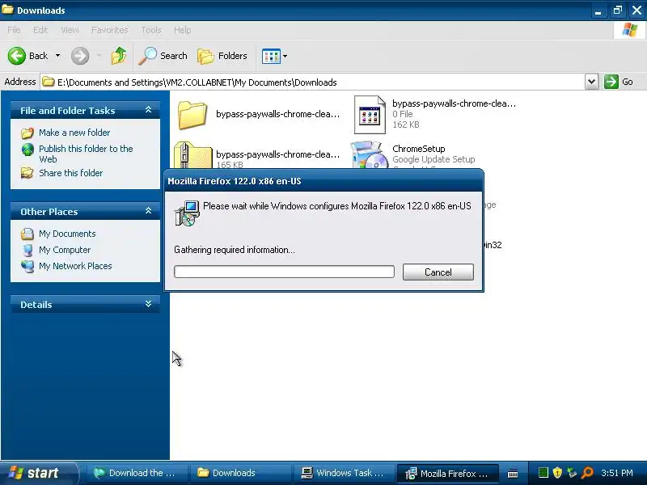
Task: Open the Back history dropdown arrow
Action: point(57,56)
